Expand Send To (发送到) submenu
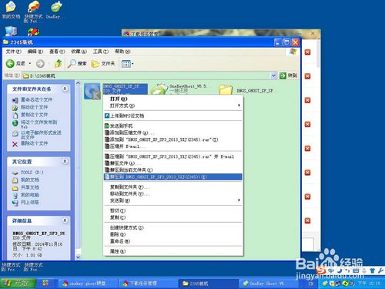 (x=173, y=200)
